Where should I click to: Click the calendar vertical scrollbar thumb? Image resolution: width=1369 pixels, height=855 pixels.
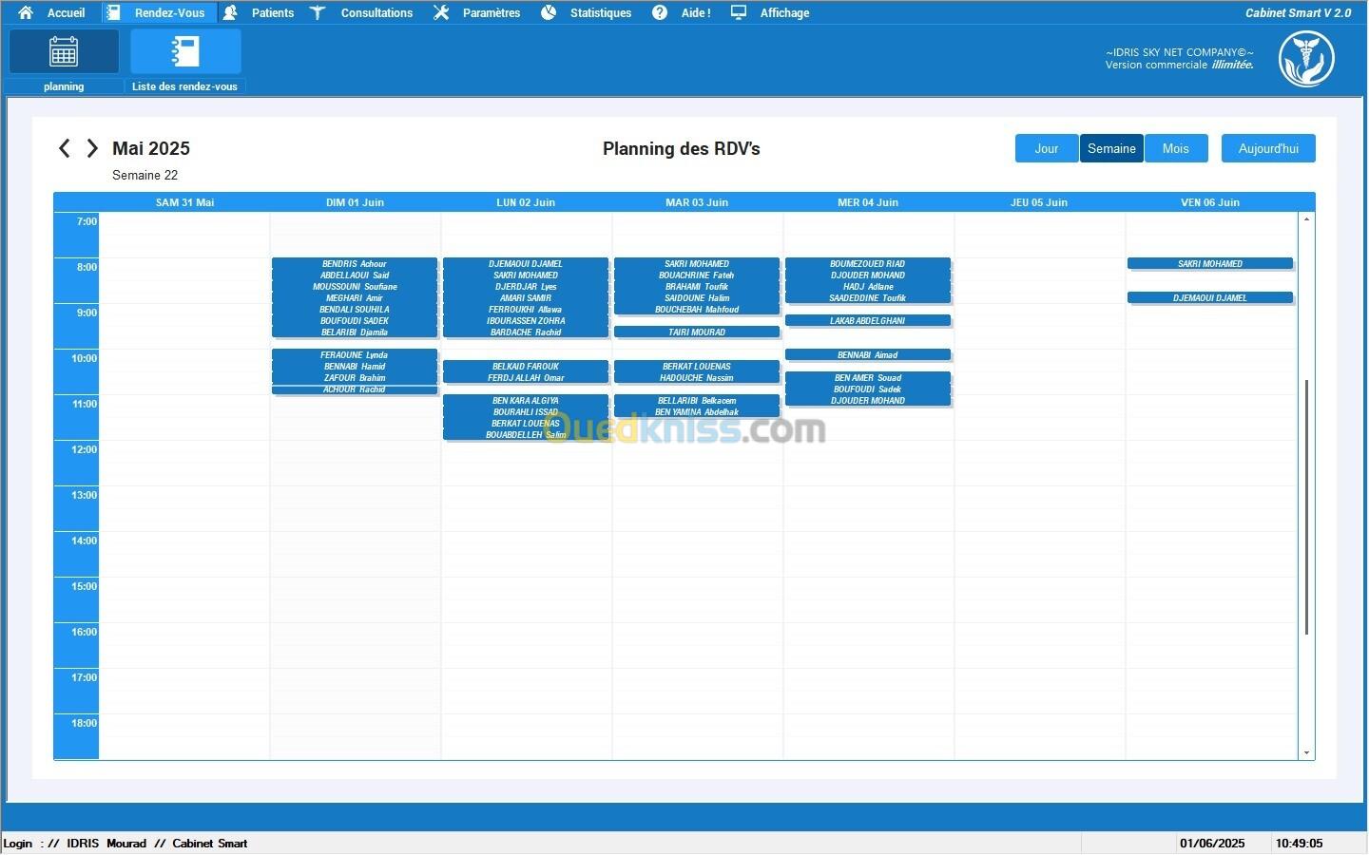[x=1307, y=507]
